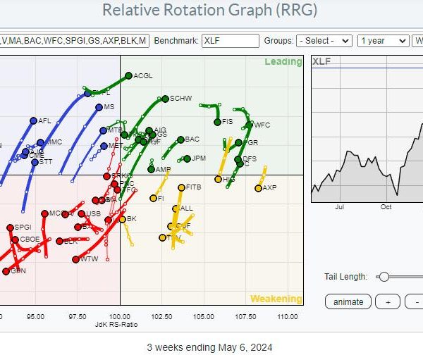Select the MTB data point
This screenshot has height=355, width=423.
pos(104,131)
